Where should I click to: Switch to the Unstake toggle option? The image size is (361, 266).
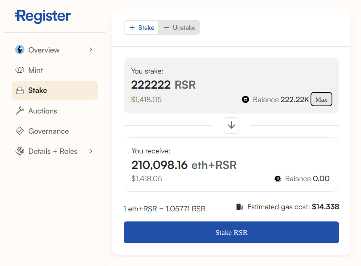(180, 28)
